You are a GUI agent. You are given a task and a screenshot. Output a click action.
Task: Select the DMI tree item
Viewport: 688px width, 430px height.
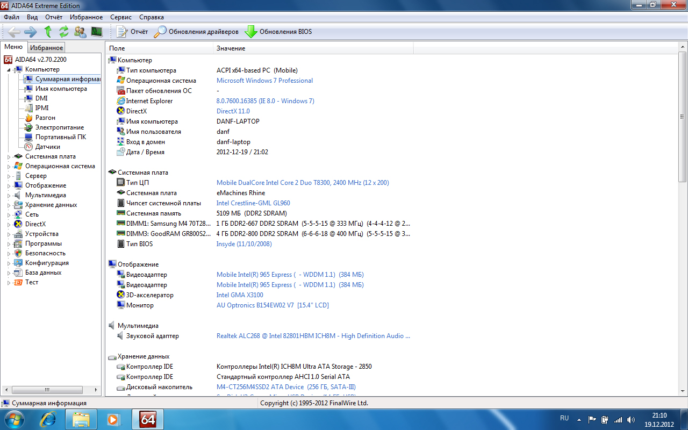[x=41, y=98]
